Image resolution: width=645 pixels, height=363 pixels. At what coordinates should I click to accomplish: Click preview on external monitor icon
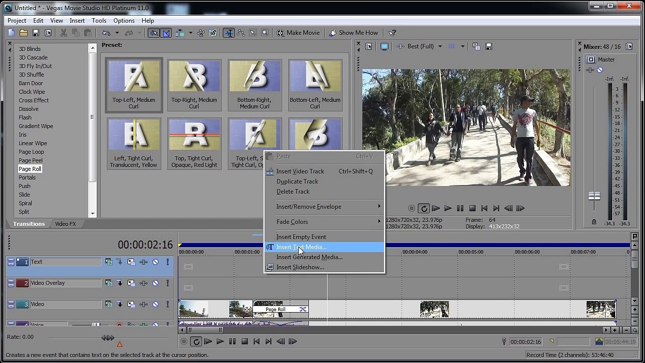[384, 46]
